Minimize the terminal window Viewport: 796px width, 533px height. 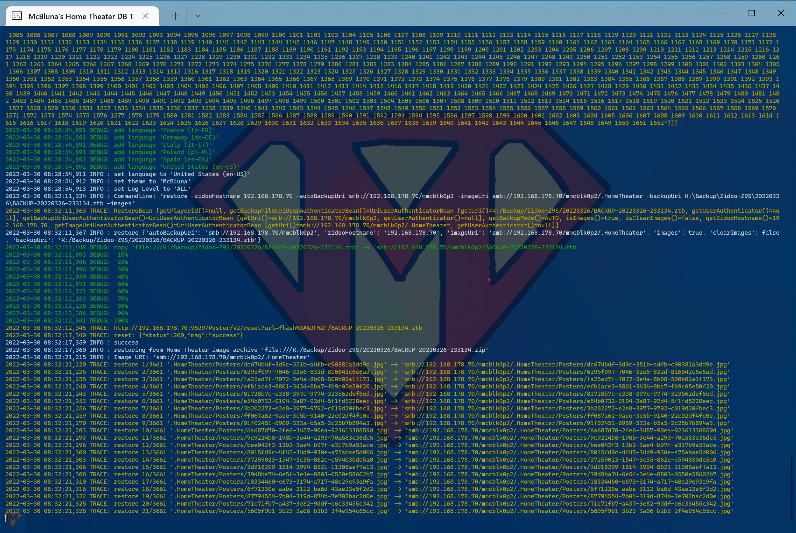tap(722, 13)
